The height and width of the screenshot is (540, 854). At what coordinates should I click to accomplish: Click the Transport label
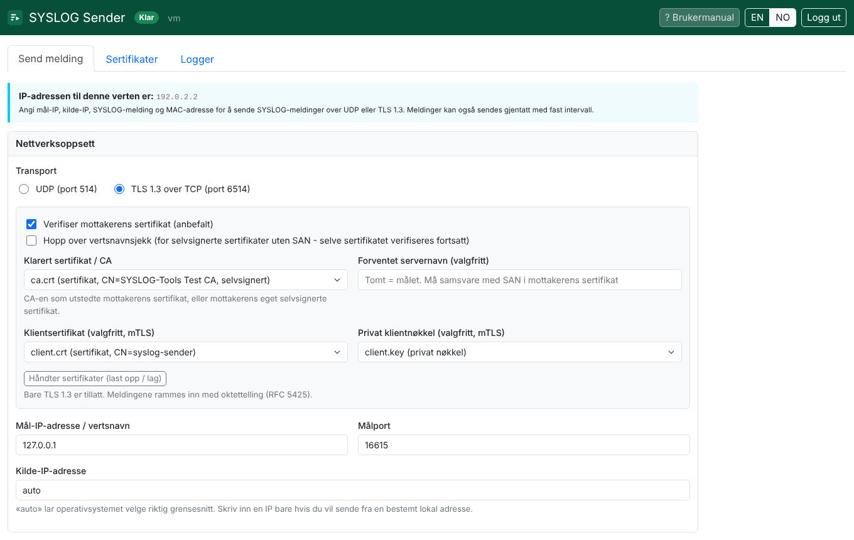(36, 171)
